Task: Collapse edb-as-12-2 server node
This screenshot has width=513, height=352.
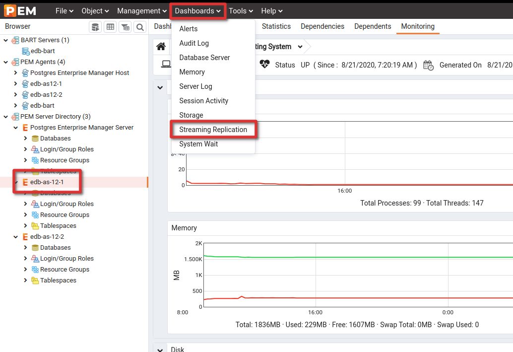Action: click(15, 237)
